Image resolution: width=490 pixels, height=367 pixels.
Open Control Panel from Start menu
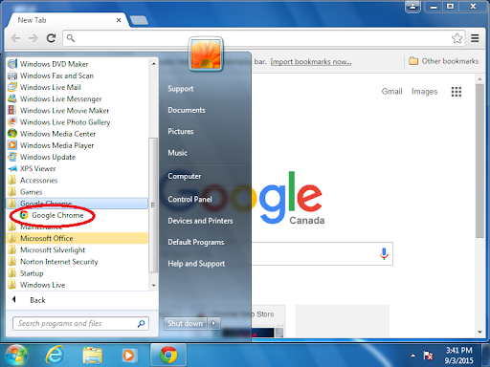(x=189, y=200)
